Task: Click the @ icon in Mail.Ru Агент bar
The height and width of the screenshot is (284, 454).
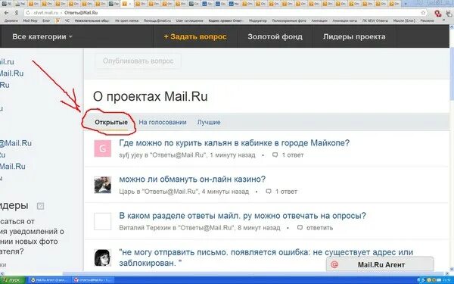Action: coord(334,264)
